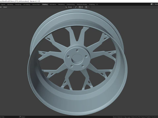Open the Geometry Nodes workspace tab
Viewport: 158px width, 118px height.
tap(82, 5)
